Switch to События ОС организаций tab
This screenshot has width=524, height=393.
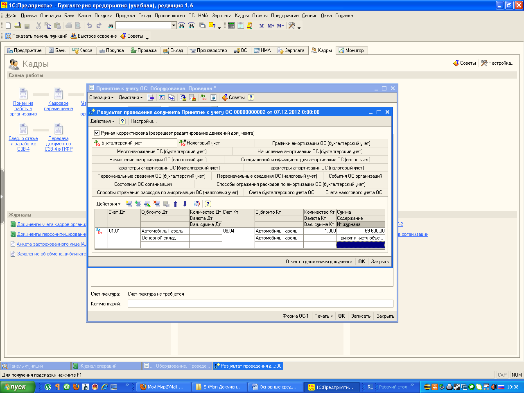(x=355, y=176)
